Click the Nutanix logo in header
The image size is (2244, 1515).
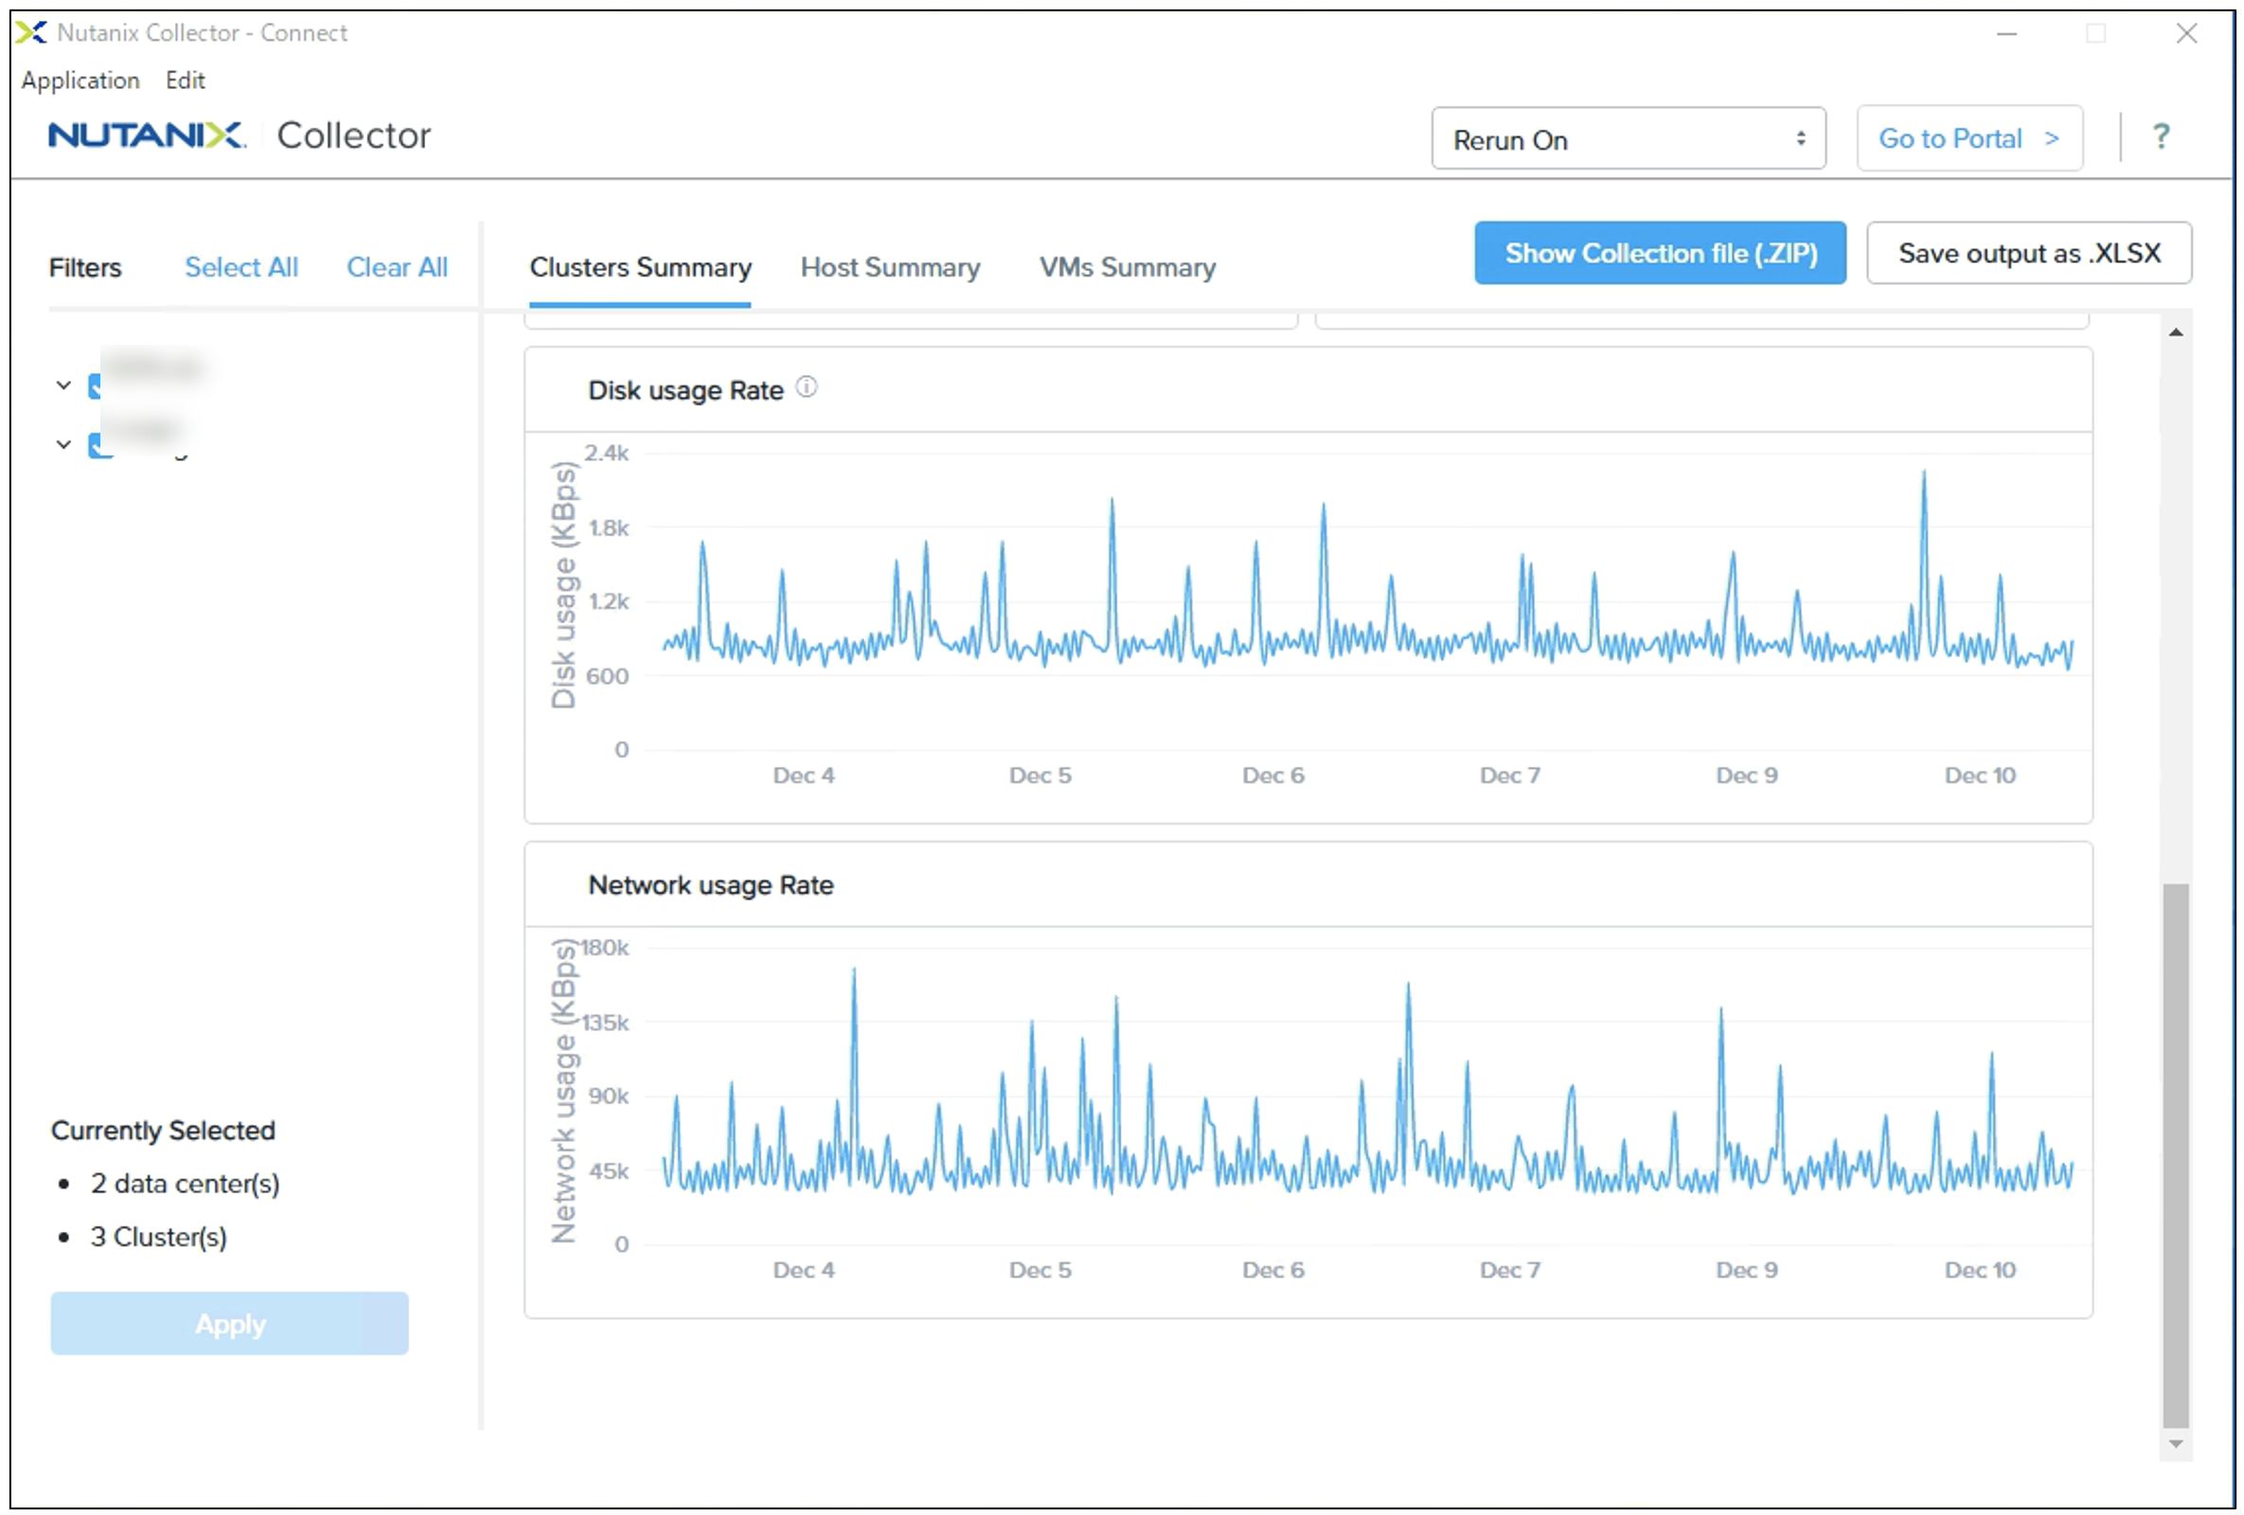click(x=148, y=135)
